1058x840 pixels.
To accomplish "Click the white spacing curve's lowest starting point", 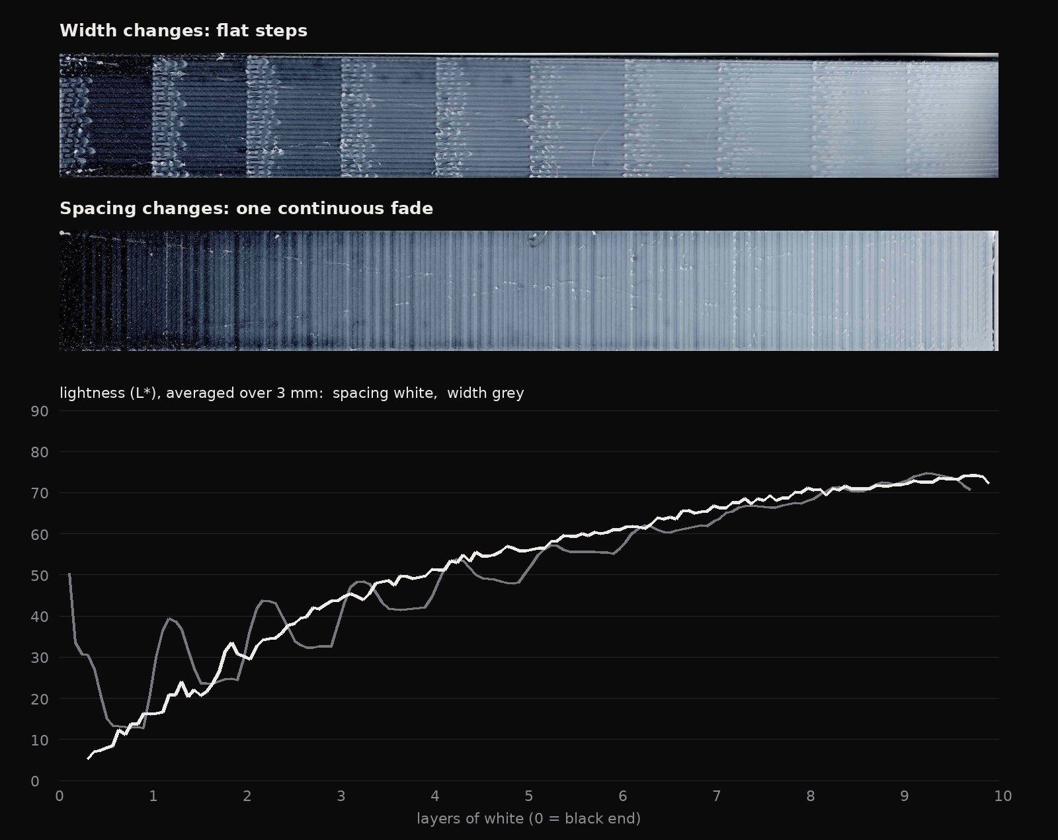I will point(88,759).
